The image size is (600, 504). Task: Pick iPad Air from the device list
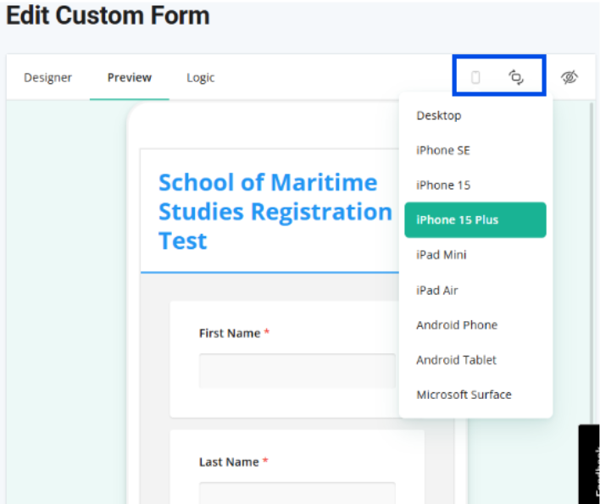point(475,291)
